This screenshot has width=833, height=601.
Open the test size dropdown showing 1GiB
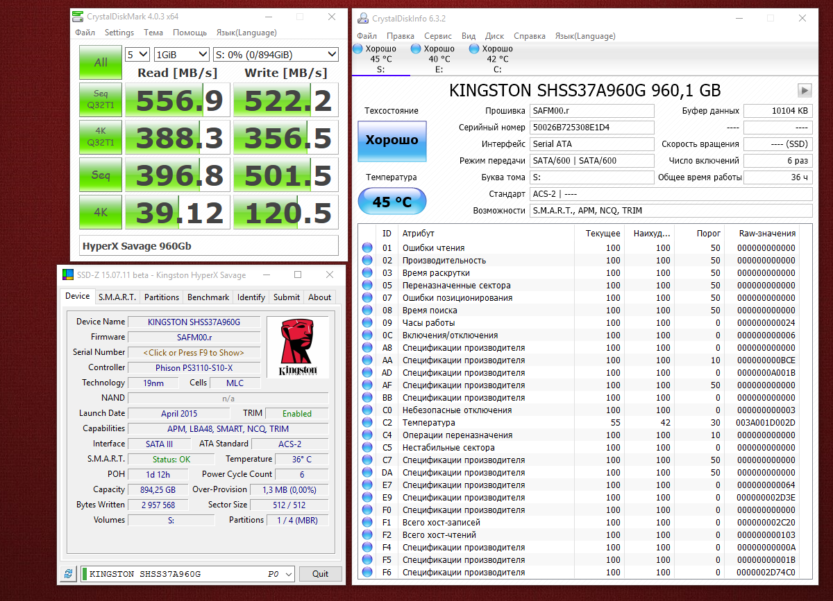[x=181, y=54]
